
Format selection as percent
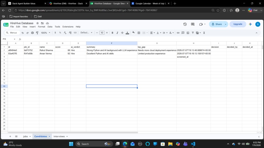[x=60, y=33]
